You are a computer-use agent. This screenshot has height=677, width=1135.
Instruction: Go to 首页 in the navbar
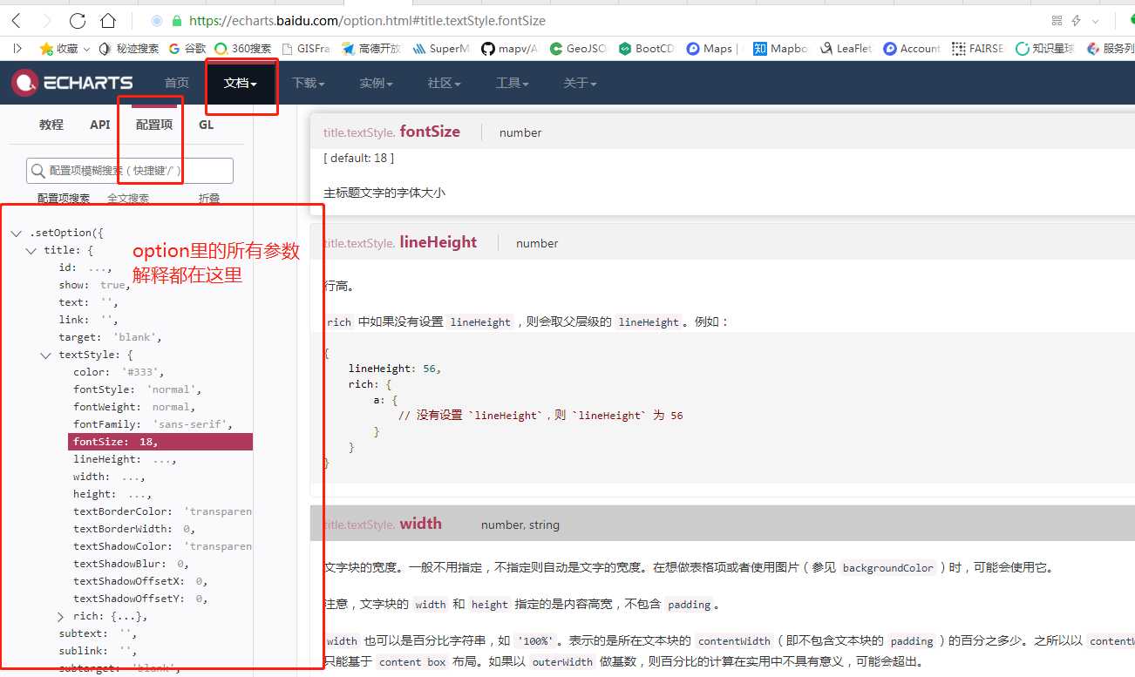click(x=176, y=83)
